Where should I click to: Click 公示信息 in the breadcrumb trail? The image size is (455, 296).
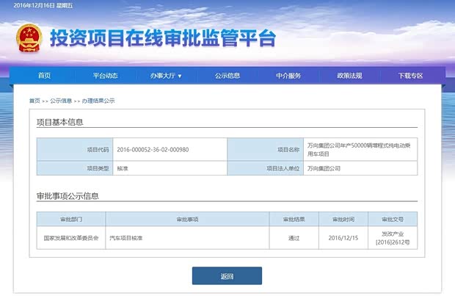click(x=61, y=101)
